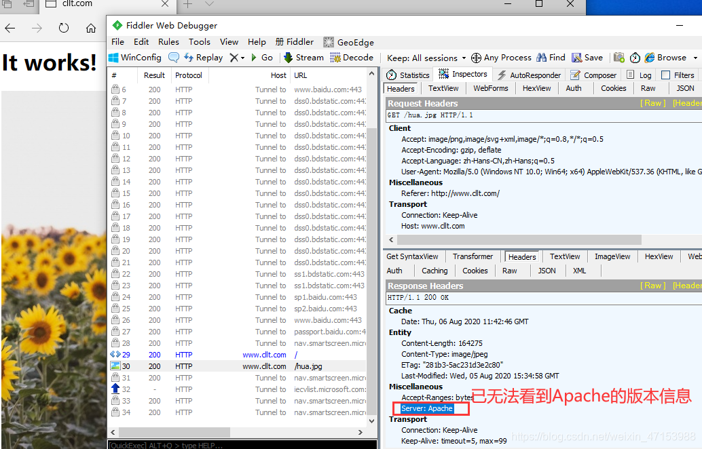This screenshot has width=702, height=449.
Task: Open a new browser tab
Action: pos(187,5)
